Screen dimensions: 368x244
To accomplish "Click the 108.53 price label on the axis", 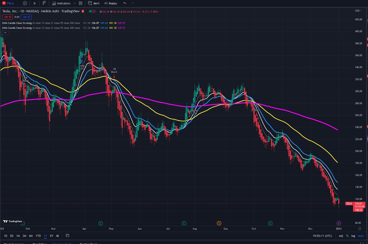I will point(359,210).
